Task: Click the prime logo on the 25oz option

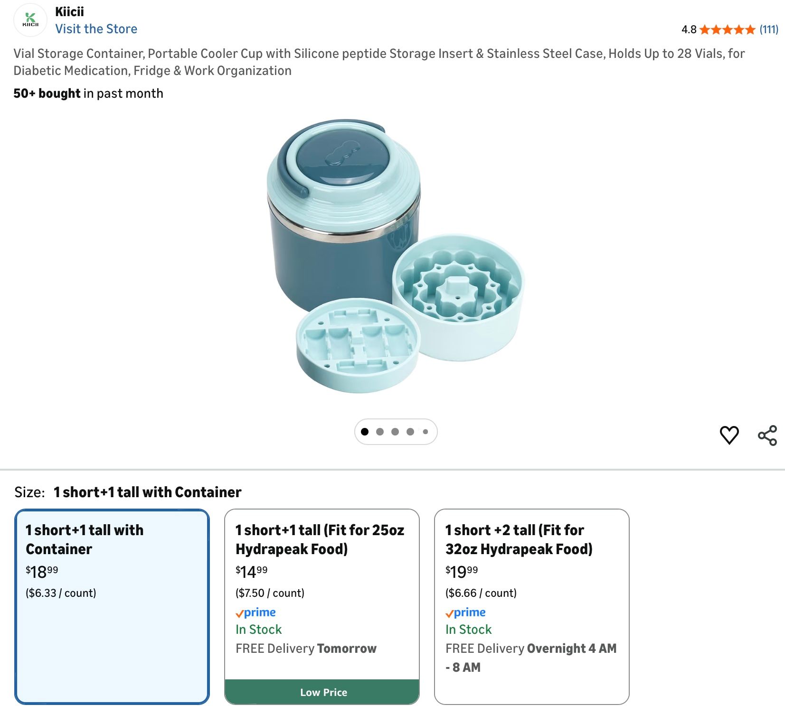Action: tap(256, 612)
